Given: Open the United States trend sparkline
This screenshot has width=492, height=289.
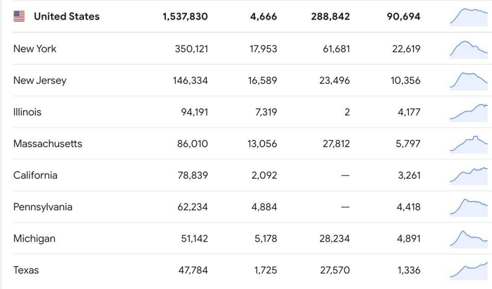Looking at the screenshot, I should point(468,17).
